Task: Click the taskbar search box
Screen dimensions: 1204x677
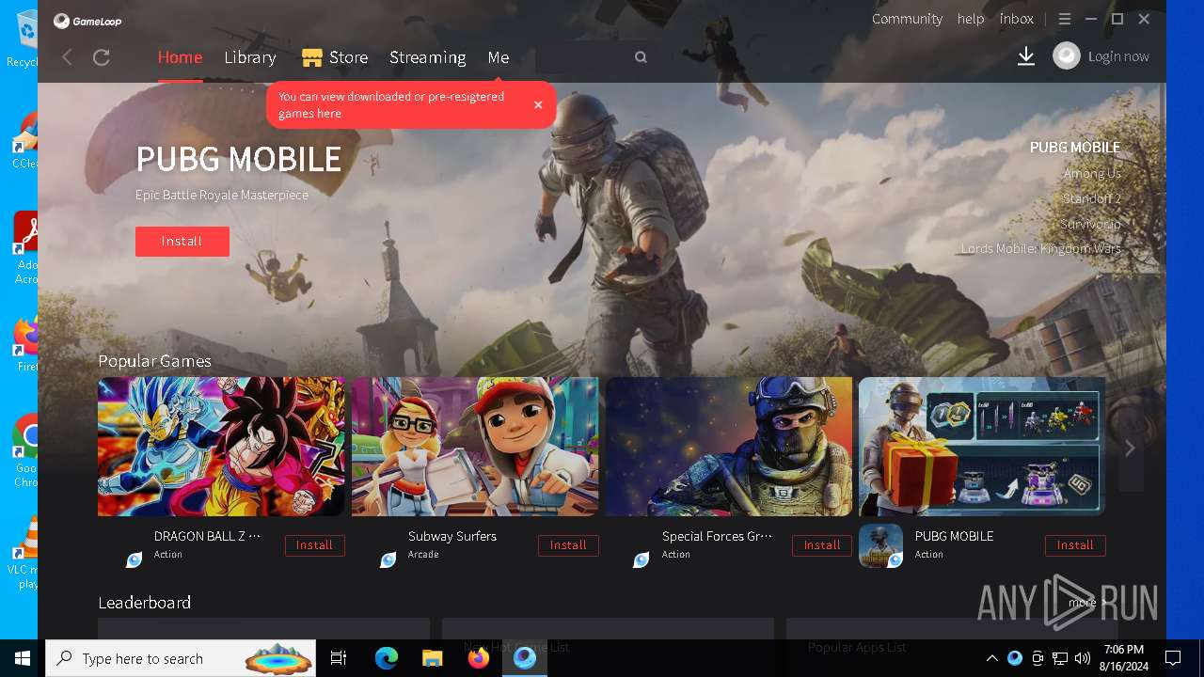Action: tap(182, 658)
